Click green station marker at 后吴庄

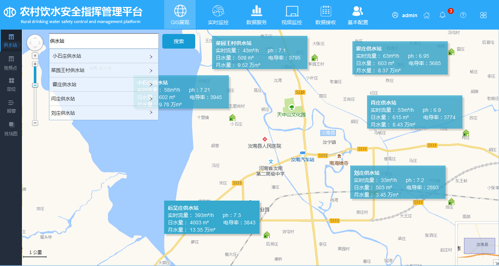[267, 235]
